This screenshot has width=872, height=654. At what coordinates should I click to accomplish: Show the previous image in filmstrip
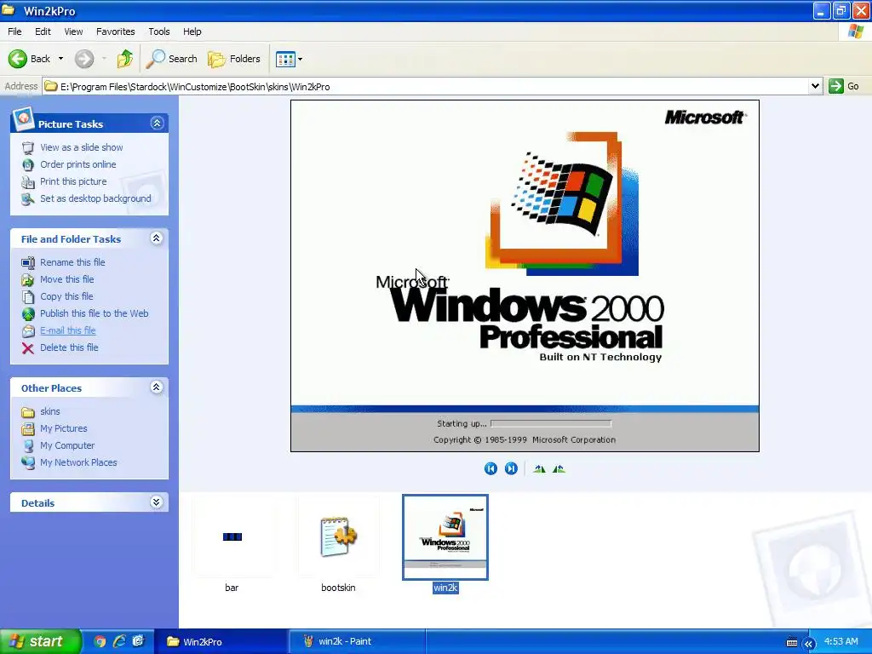point(490,469)
